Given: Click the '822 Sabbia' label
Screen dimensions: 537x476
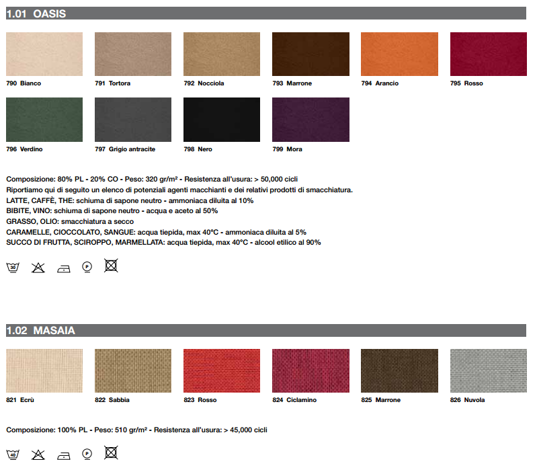Looking at the screenshot, I should point(112,400).
